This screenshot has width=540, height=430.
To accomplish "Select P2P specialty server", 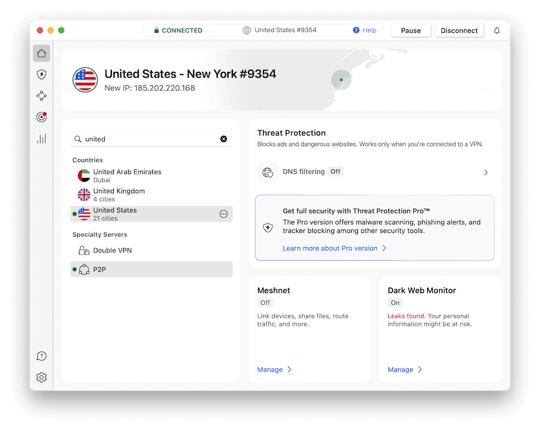I will [151, 269].
